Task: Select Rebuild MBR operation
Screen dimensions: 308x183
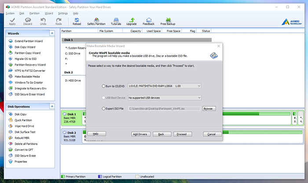Action: [22, 138]
